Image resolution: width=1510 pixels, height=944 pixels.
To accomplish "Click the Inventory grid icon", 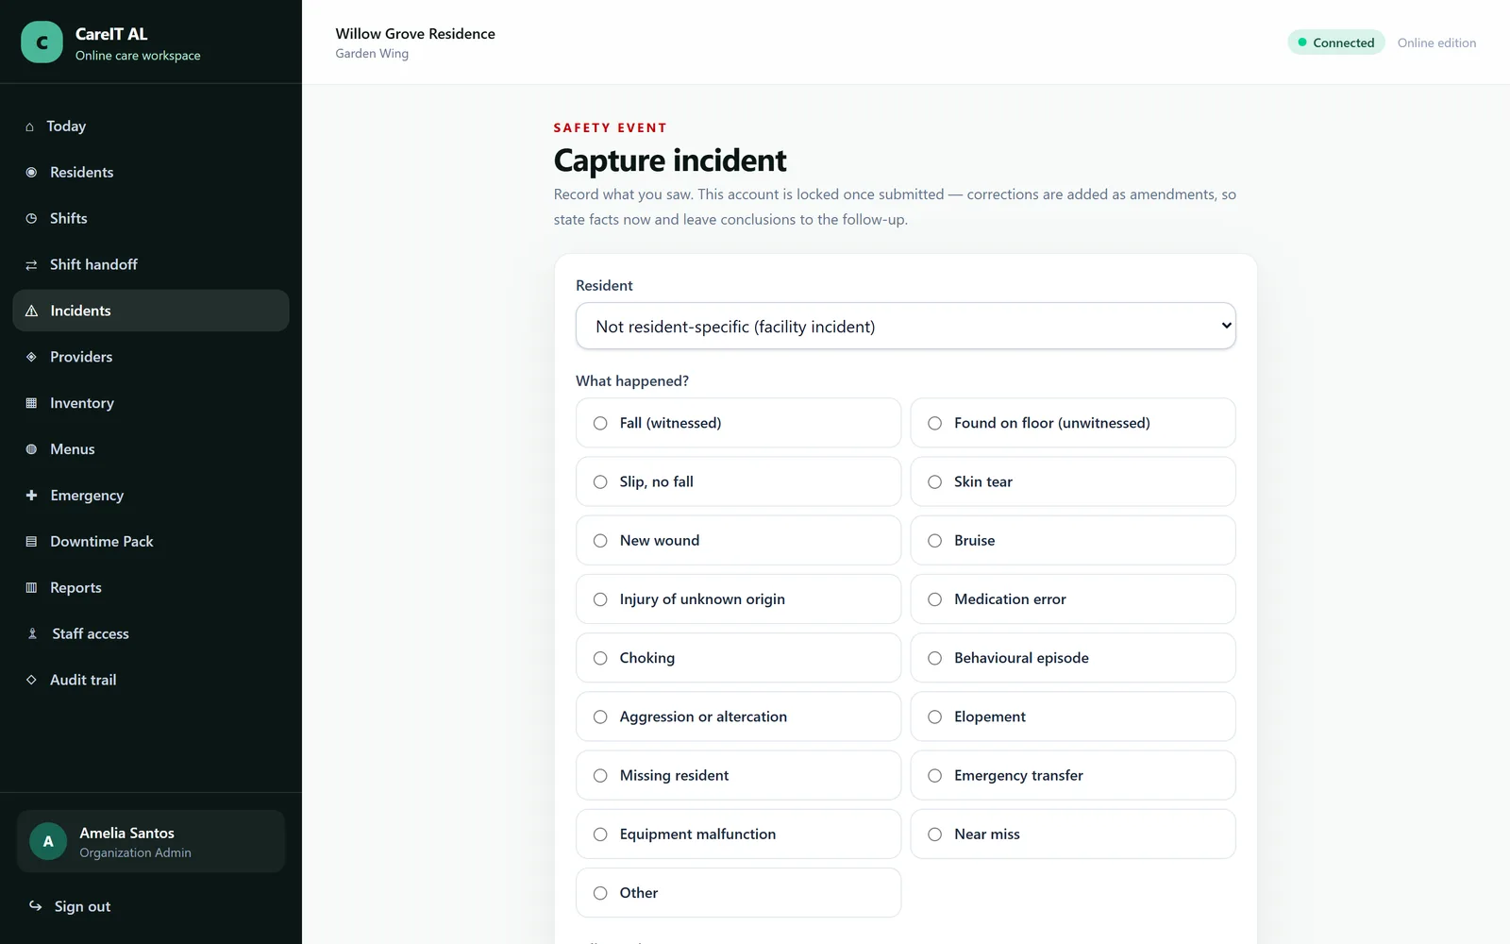I will 31,403.
